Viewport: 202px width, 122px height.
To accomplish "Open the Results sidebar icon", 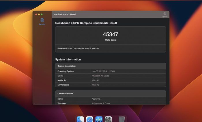I will 42,20.
